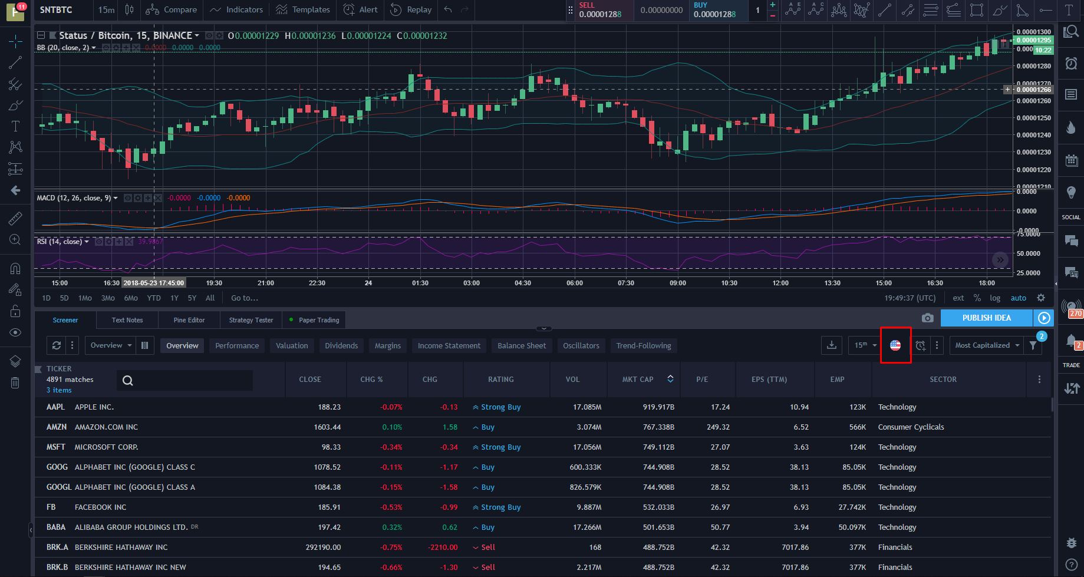
Task: Click the Compare button
Action: (172, 9)
